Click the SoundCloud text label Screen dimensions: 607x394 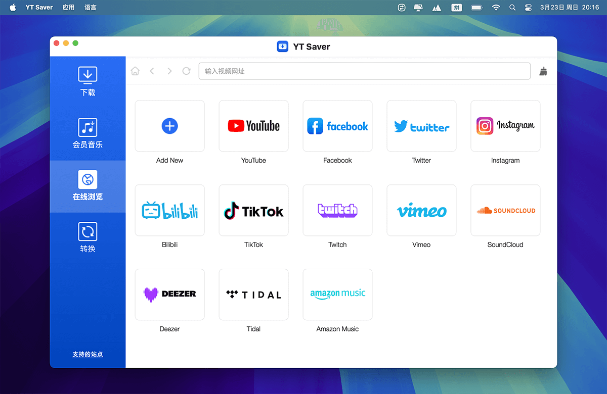coord(505,244)
